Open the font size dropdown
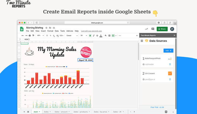The height and width of the screenshot is (114, 197). [x=84, y=35]
